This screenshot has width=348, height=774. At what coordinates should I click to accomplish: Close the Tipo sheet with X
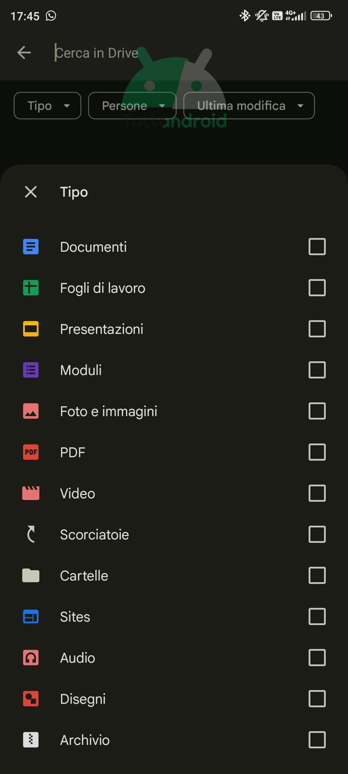(x=31, y=192)
